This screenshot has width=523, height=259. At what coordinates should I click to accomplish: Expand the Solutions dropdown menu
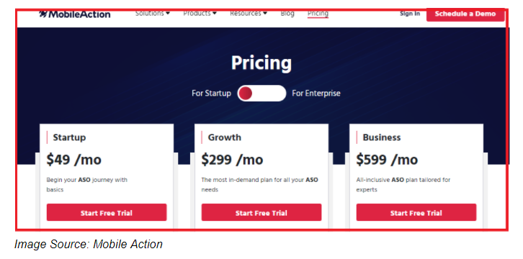153,14
